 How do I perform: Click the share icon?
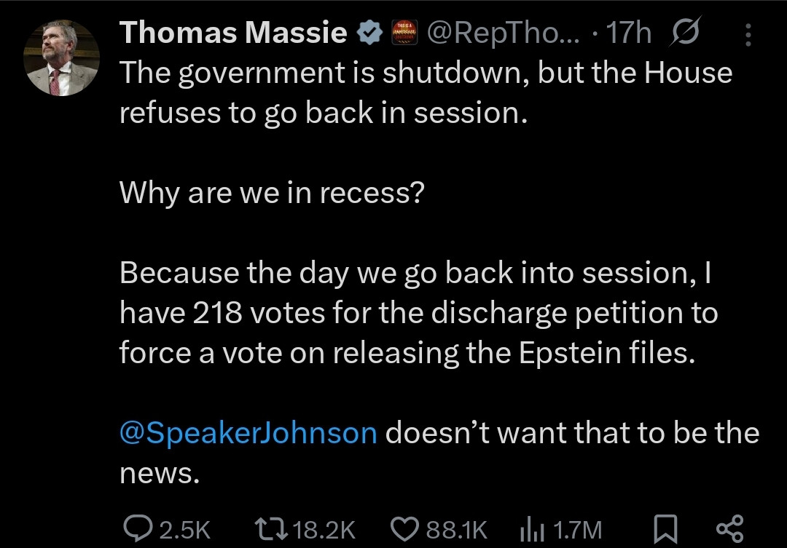(729, 528)
